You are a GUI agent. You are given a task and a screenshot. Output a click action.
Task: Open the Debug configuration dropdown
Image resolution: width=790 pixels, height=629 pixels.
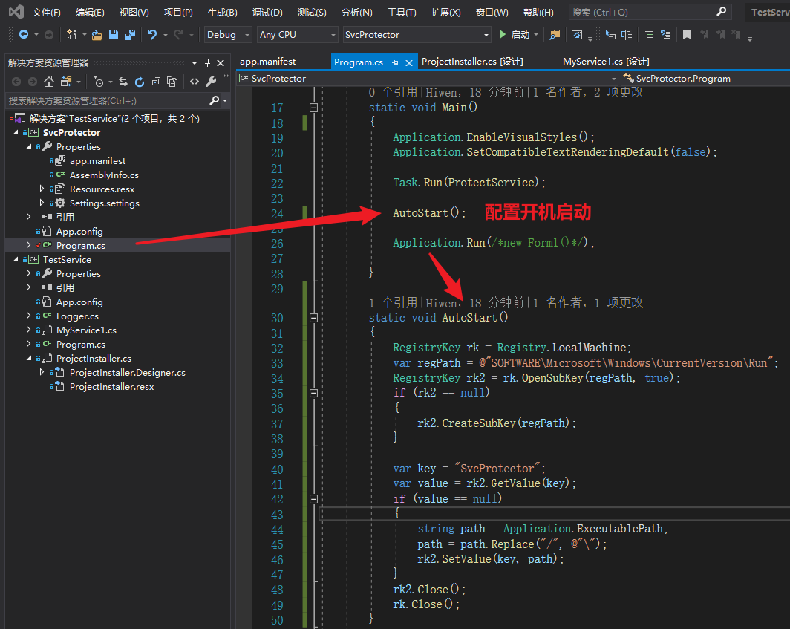click(x=247, y=35)
